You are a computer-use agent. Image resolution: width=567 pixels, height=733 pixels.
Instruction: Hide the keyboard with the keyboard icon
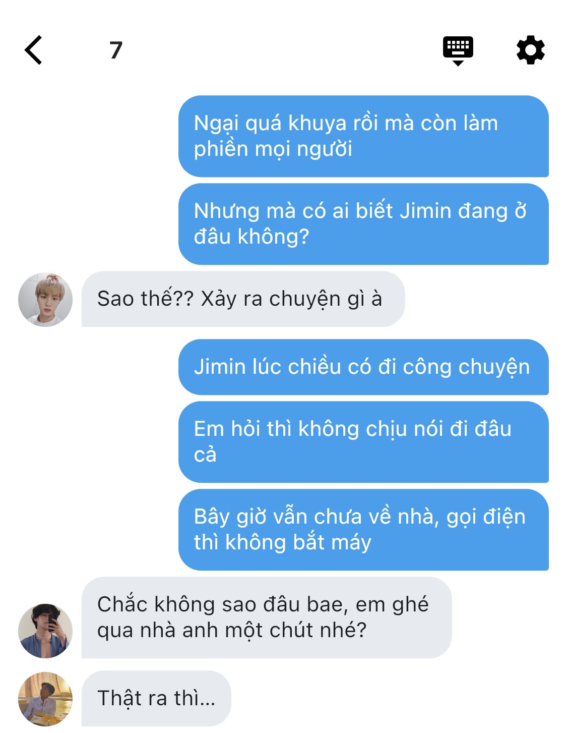458,50
